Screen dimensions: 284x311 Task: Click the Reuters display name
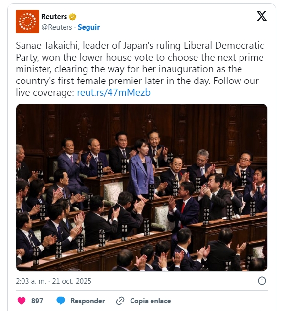pyautogui.click(x=54, y=17)
